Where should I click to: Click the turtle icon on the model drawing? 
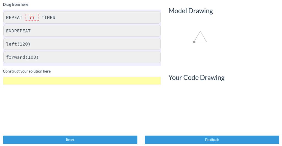click(194, 42)
